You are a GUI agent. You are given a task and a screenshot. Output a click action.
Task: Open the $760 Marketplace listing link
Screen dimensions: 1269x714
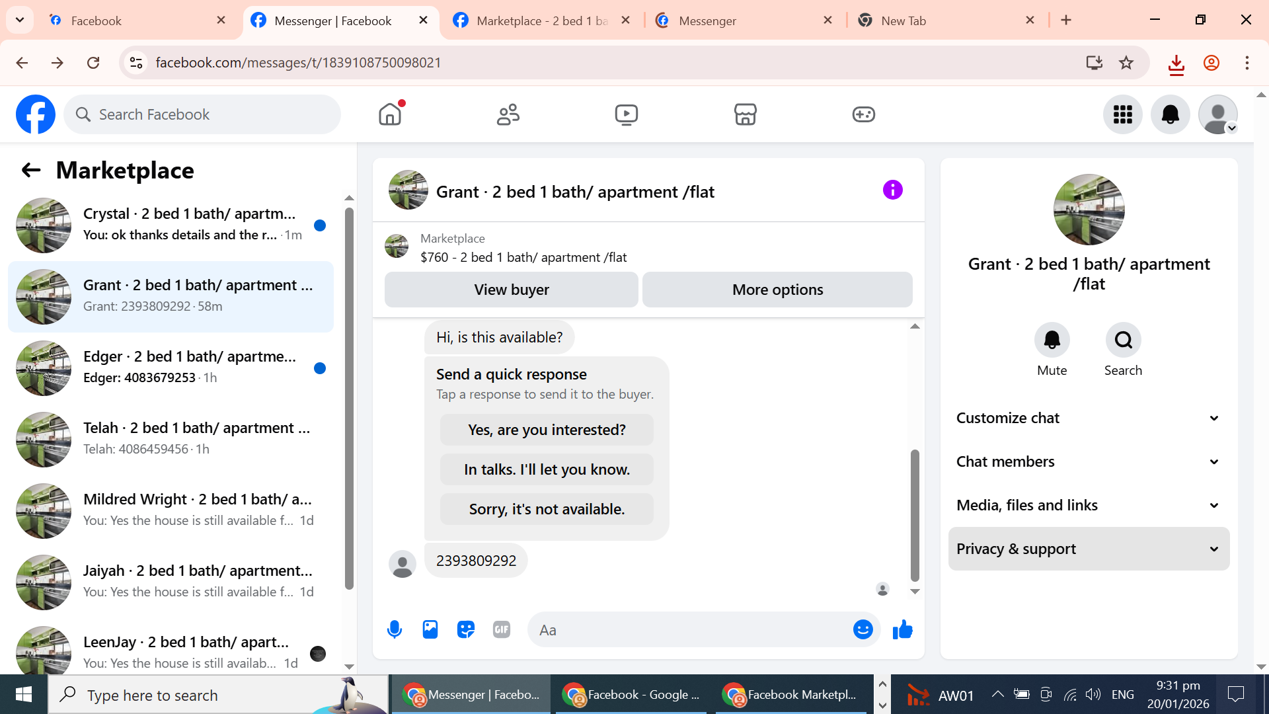click(523, 257)
